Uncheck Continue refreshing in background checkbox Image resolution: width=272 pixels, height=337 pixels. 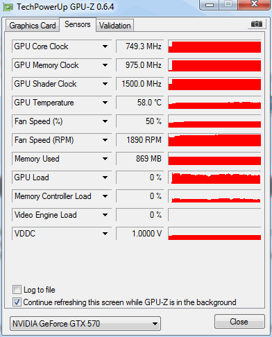[x=17, y=302]
